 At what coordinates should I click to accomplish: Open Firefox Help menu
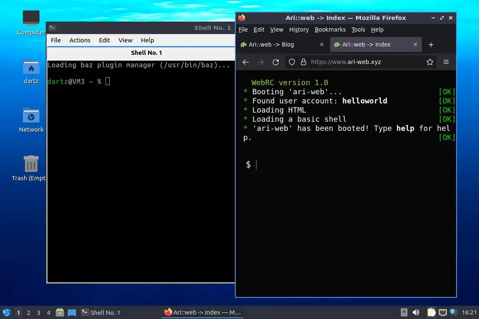click(x=377, y=29)
